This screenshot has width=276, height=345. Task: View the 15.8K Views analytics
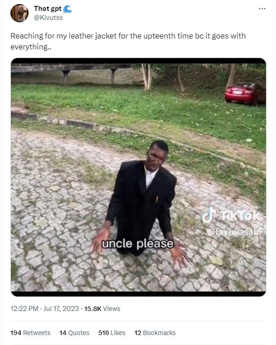[102, 309]
